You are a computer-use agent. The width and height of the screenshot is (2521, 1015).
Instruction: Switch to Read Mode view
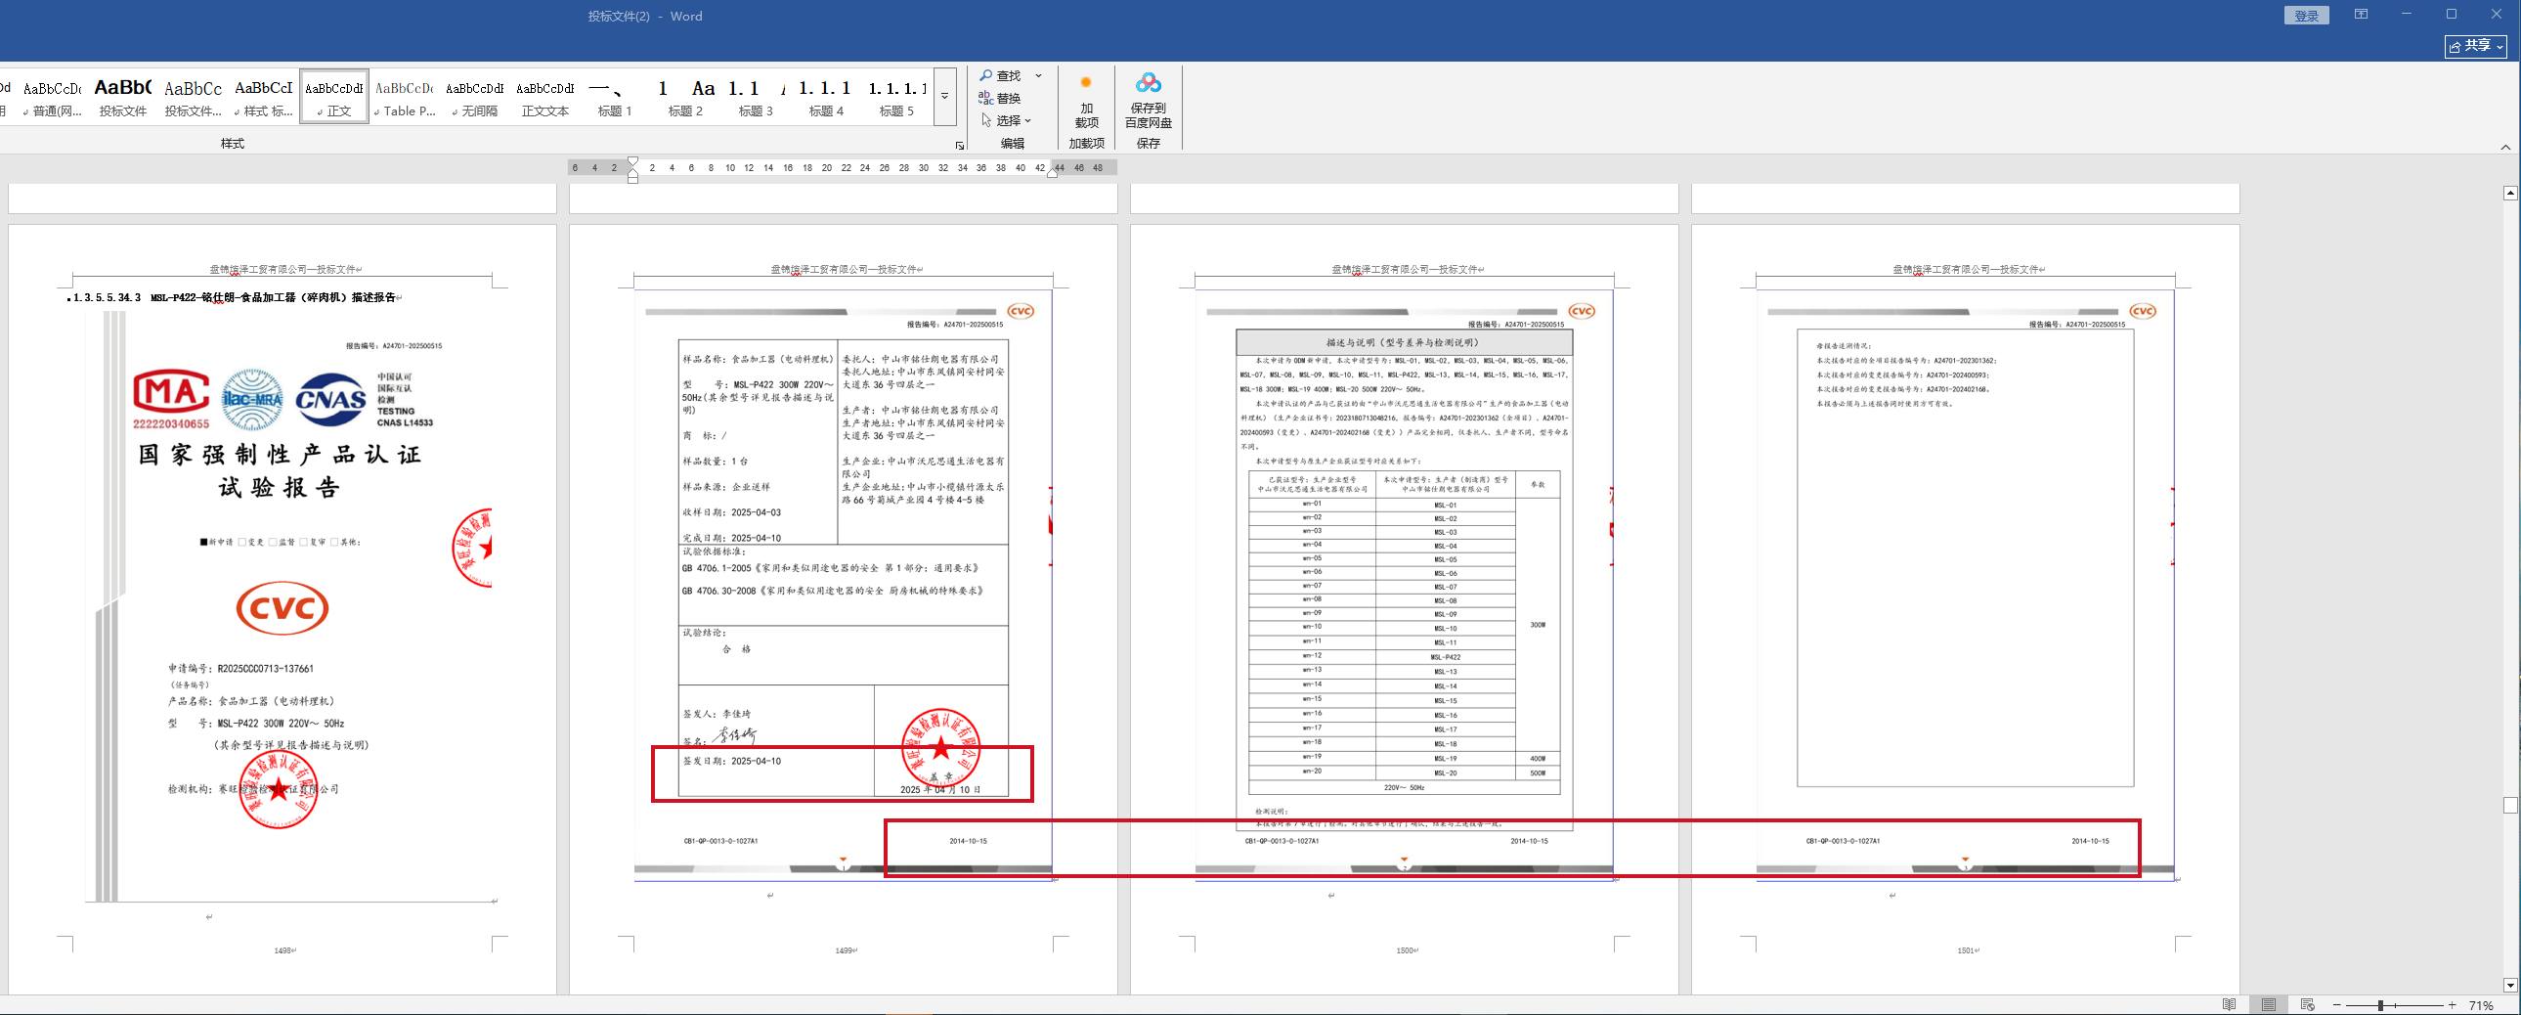pos(2229,1005)
